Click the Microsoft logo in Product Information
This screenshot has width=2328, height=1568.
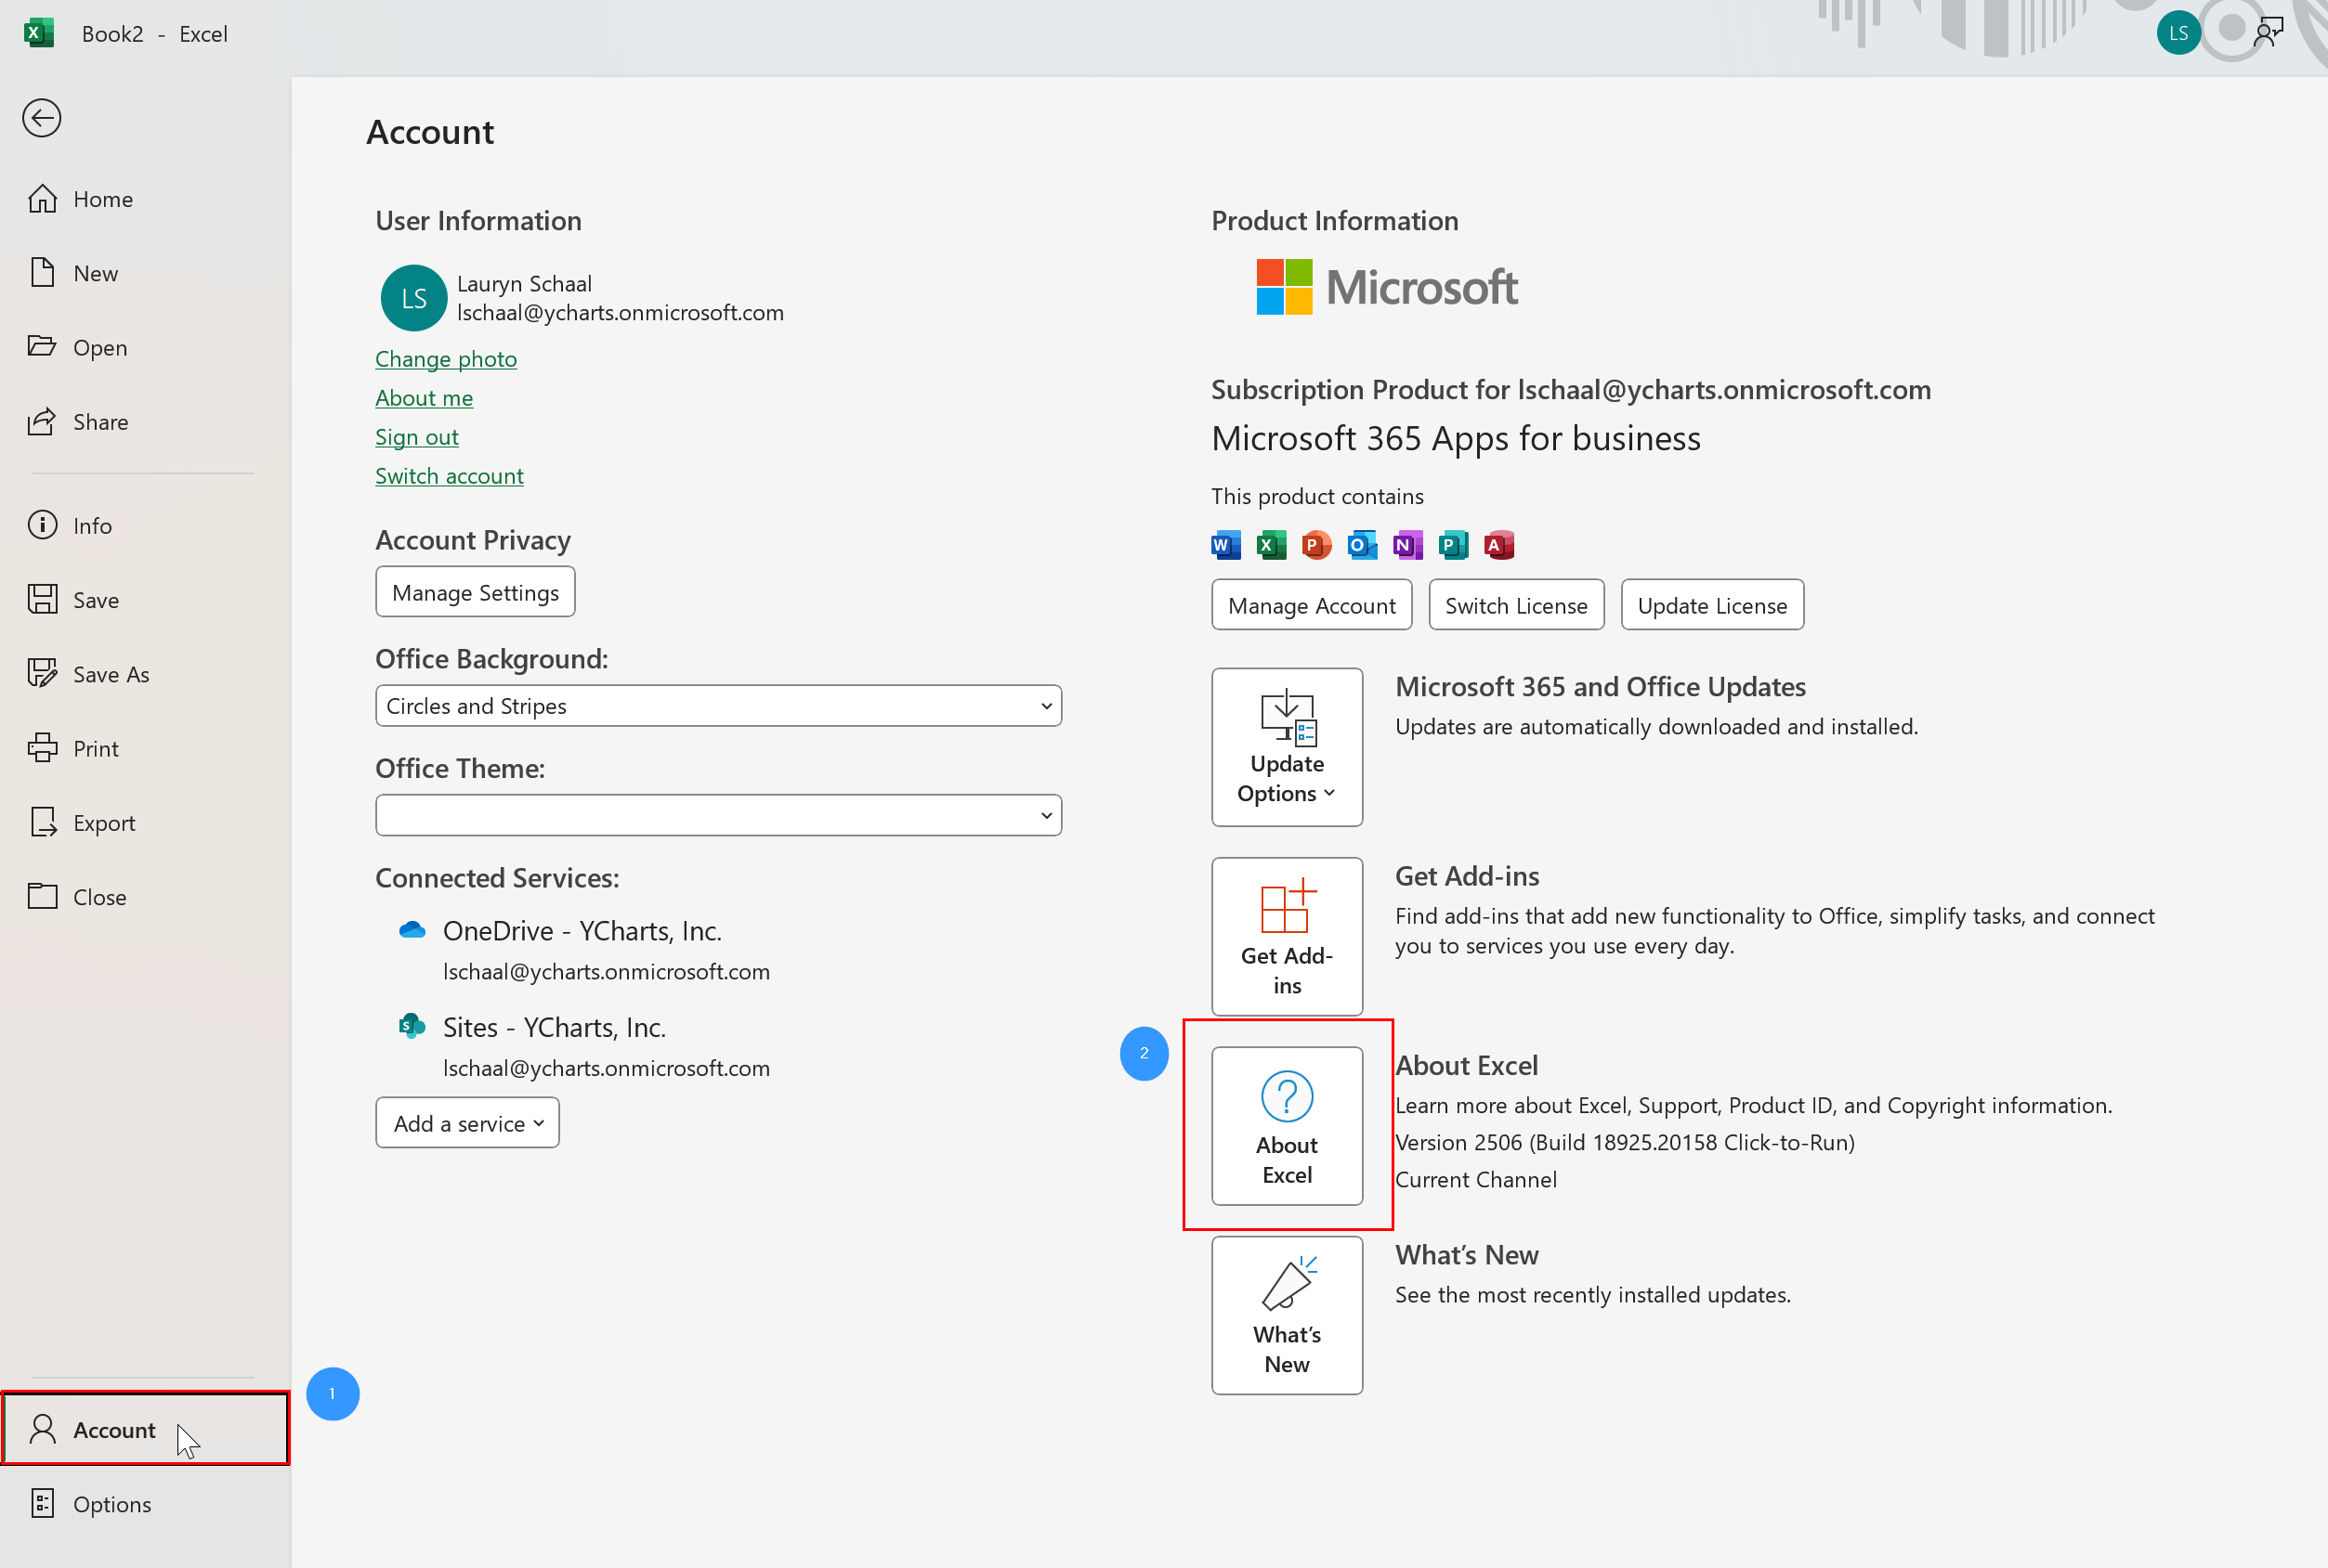click(1387, 287)
